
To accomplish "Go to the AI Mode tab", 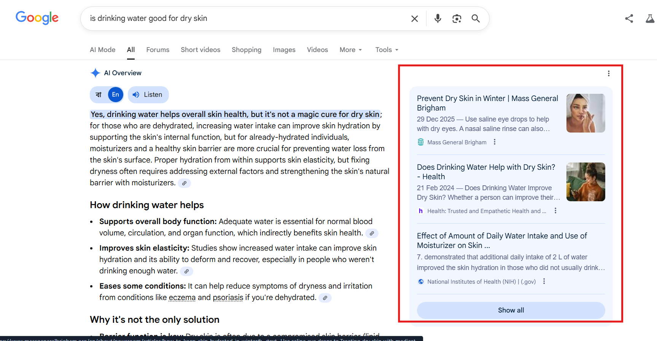I will point(102,50).
